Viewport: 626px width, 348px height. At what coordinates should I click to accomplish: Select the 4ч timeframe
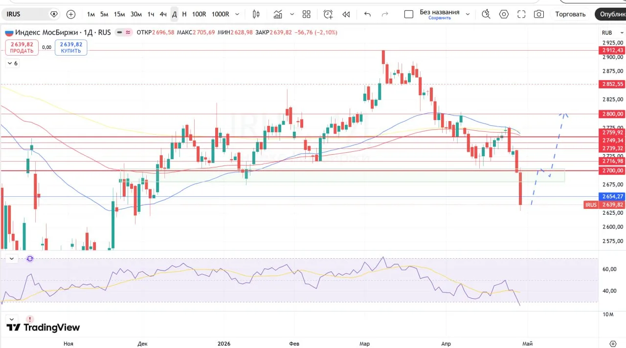163,14
